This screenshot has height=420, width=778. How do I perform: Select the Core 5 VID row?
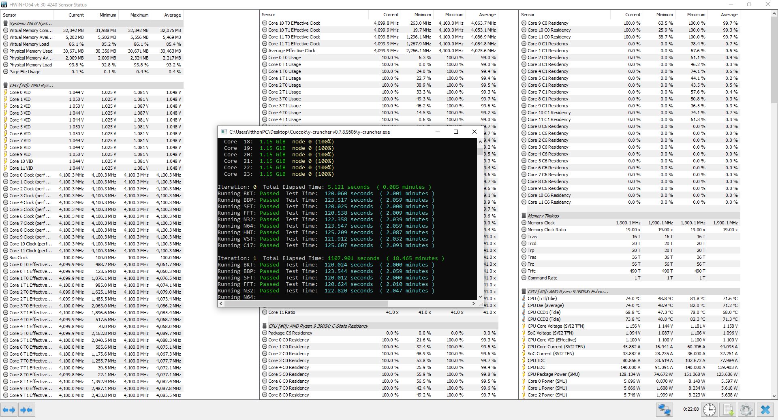coord(93,127)
